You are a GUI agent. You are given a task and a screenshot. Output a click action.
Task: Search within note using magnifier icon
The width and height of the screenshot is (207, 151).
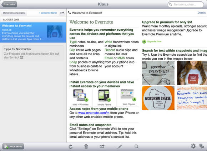coord(136,146)
